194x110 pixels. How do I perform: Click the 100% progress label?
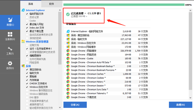pyautogui.click(x=188, y=5)
